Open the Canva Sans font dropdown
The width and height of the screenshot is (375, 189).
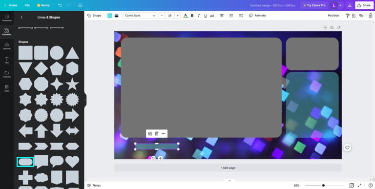140,16
